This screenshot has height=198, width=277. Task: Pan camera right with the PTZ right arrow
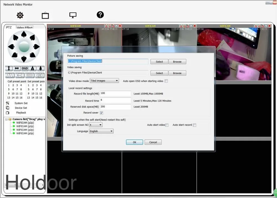(x=36, y=47)
